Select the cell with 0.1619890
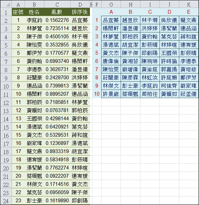The image size is (199, 205). (57, 201)
